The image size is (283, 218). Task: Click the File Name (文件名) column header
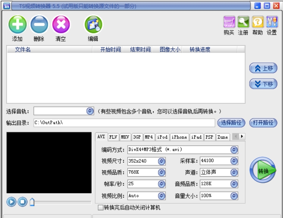[50, 49]
